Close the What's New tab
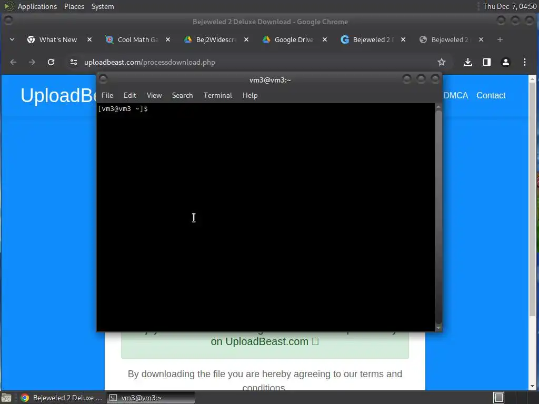 click(89, 39)
